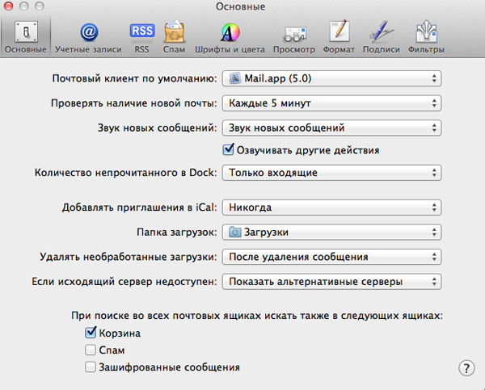Open the Никогда iCal invitations dropdown

pos(331,208)
